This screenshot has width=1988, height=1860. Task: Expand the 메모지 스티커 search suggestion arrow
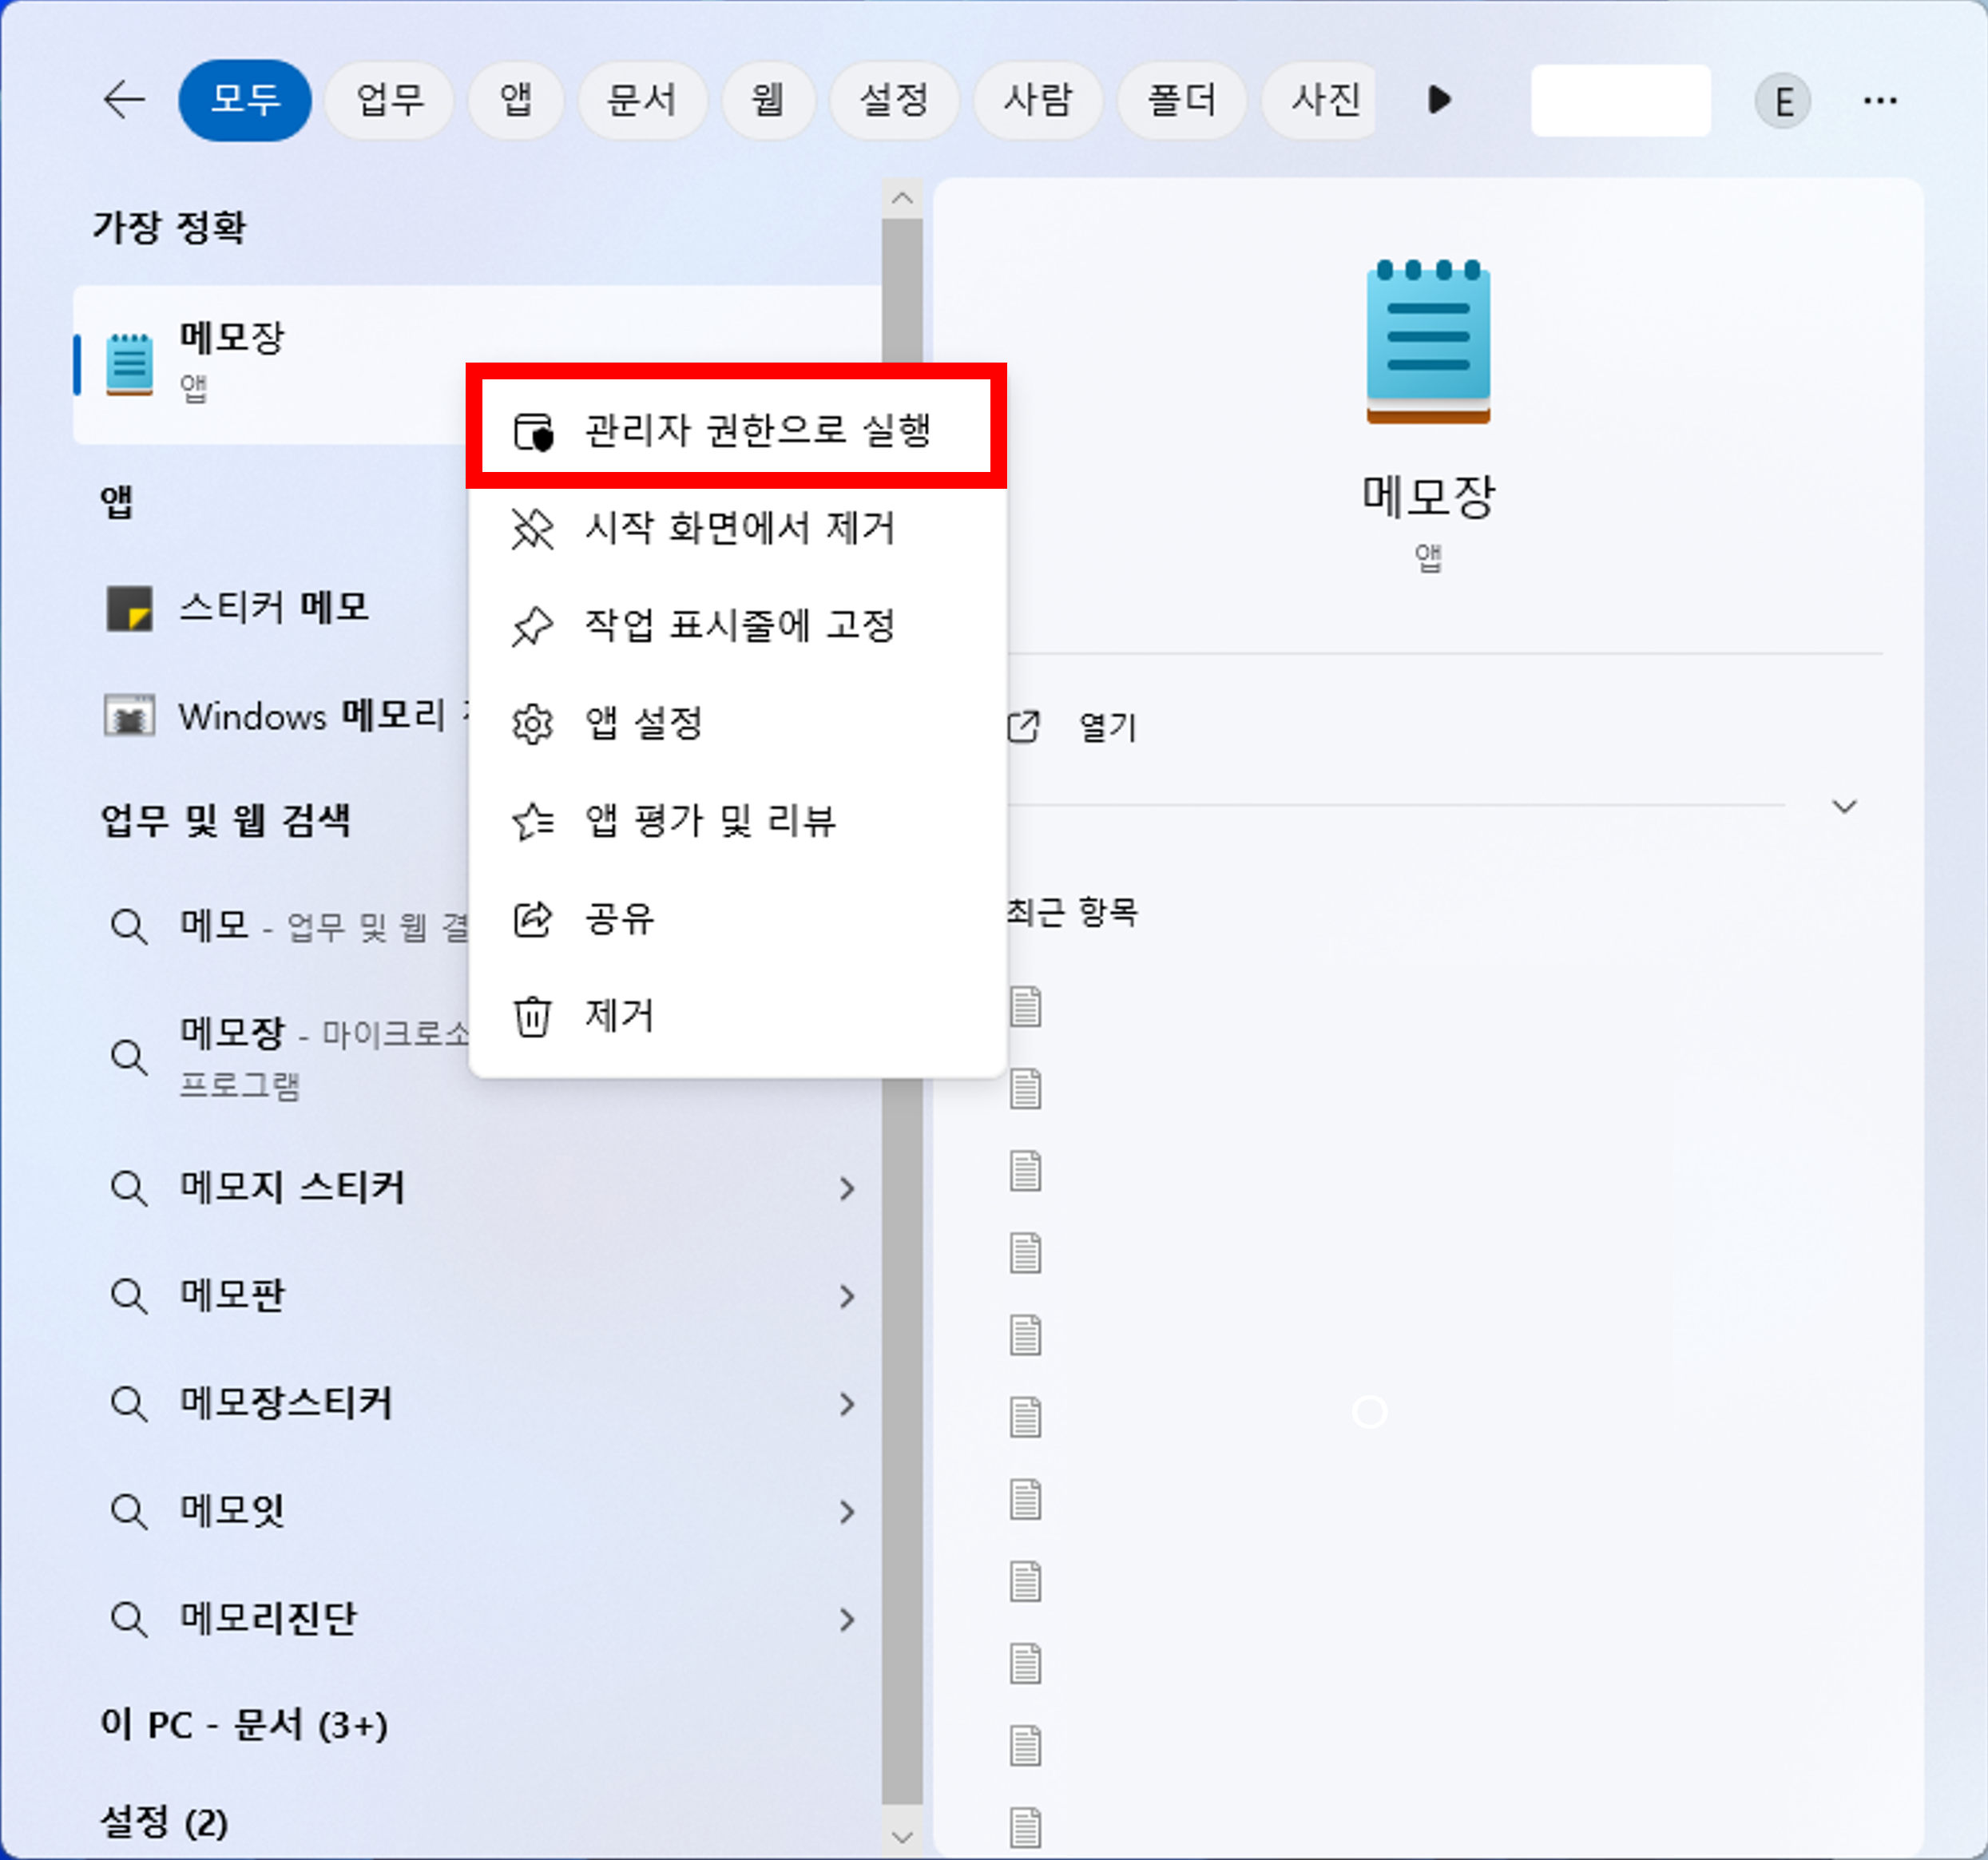(847, 1188)
